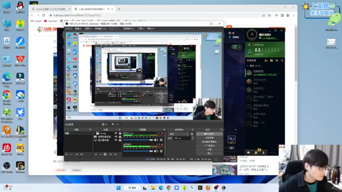Click Exit button in OBS controls
The image size is (342, 192).
point(209,154)
